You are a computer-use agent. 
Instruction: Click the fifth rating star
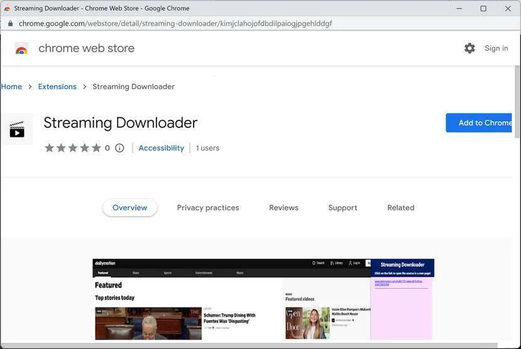[x=96, y=148]
